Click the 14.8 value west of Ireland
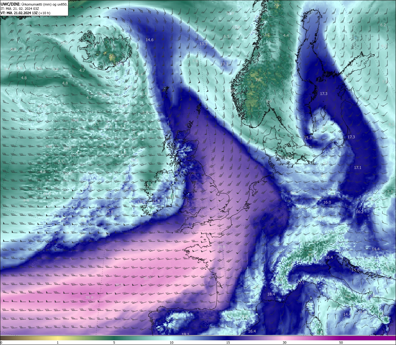Image resolution: width=396 pixels, height=345 pixels. click(x=110, y=212)
